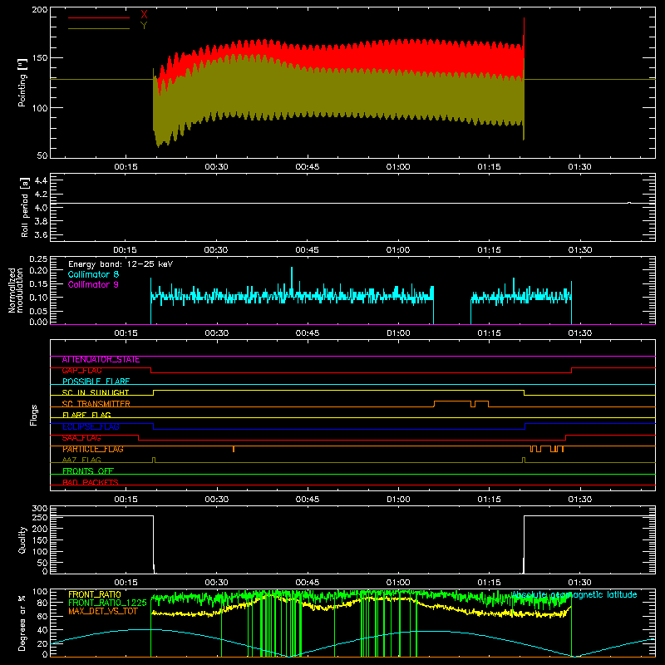Click the olive Y legend label
The height and width of the screenshot is (665, 665).
pyautogui.click(x=144, y=26)
